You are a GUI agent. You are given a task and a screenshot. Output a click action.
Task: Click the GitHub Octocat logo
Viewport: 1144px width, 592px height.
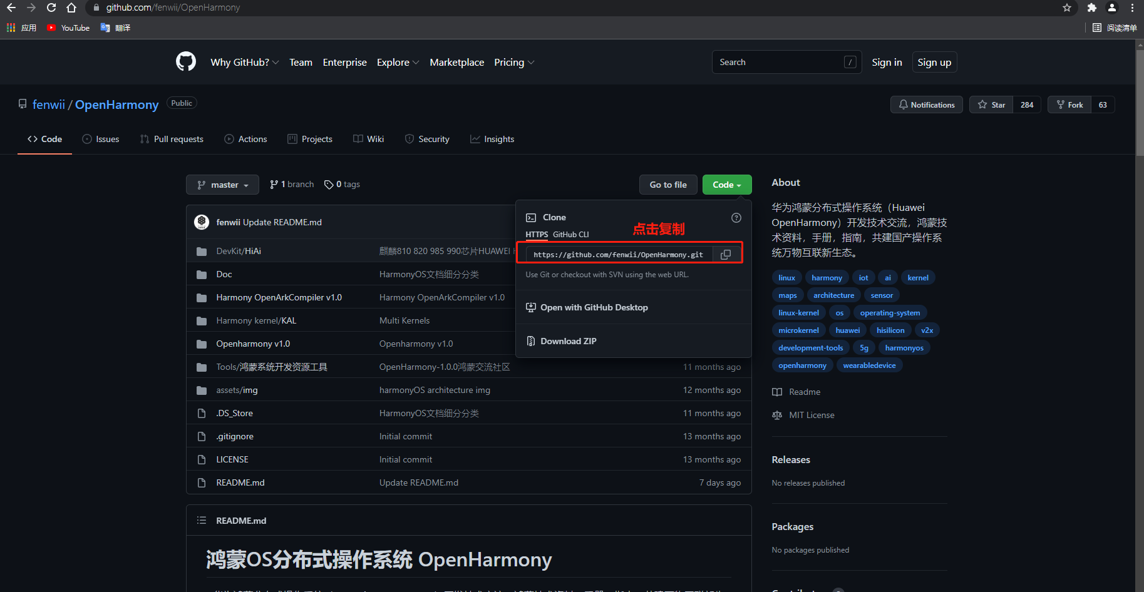click(186, 62)
